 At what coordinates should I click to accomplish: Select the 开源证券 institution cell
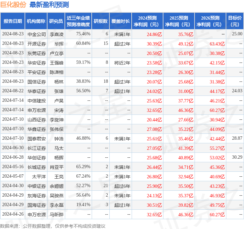click(37, 44)
